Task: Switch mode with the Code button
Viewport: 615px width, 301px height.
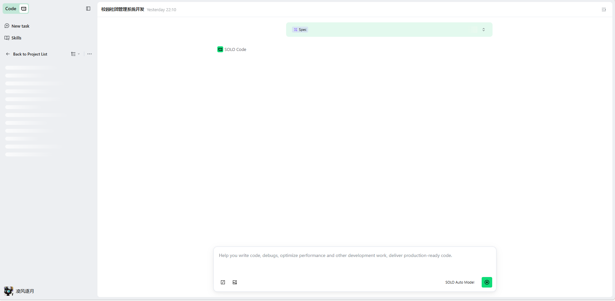Action: pyautogui.click(x=16, y=9)
